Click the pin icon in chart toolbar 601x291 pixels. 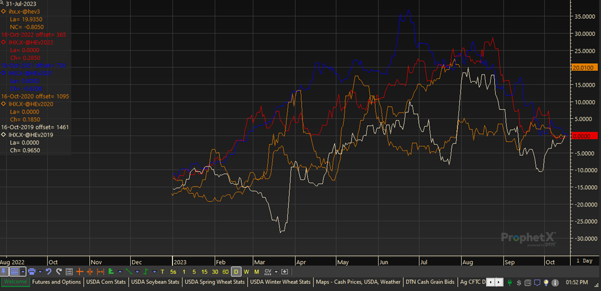click(x=4, y=272)
